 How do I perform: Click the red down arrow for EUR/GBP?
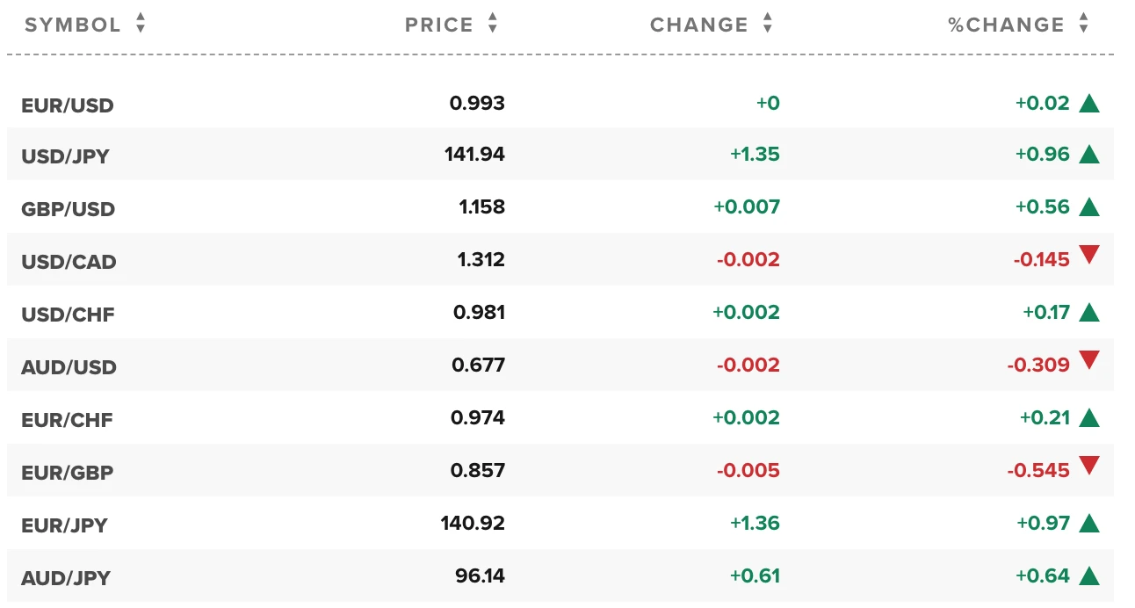coord(1089,466)
